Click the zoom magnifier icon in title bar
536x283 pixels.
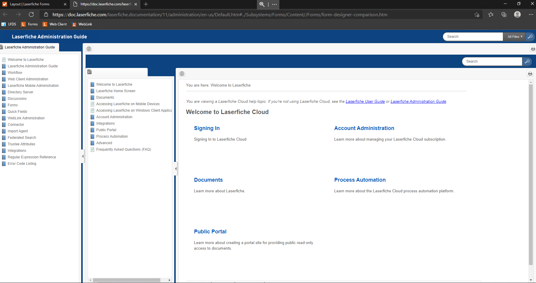pyautogui.click(x=262, y=4)
